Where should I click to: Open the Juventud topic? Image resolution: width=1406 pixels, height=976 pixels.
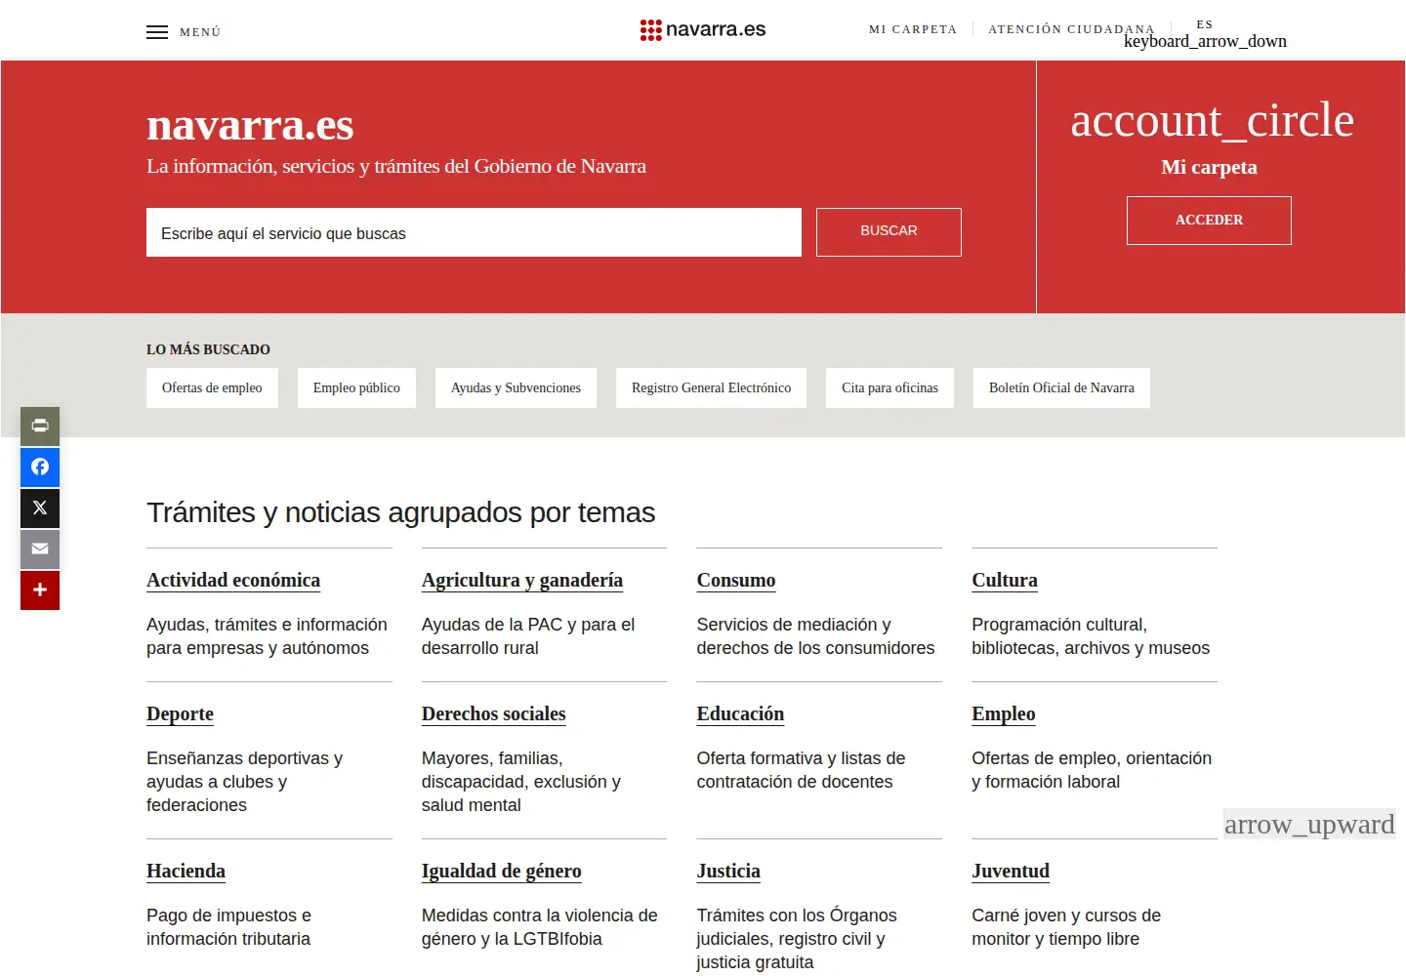(1011, 871)
